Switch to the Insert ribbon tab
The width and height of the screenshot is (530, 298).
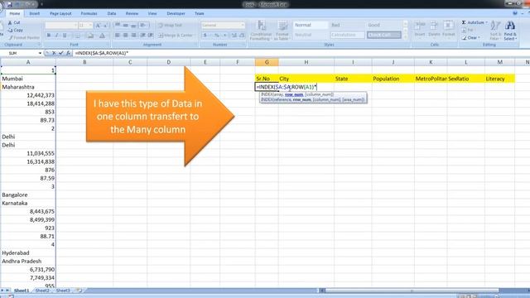point(35,13)
